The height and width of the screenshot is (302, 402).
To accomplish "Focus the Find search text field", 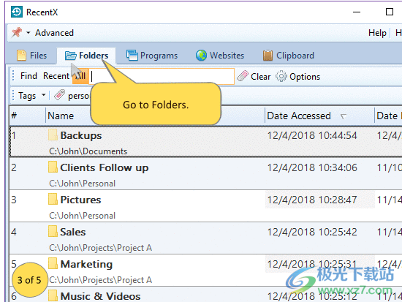I will (162, 76).
